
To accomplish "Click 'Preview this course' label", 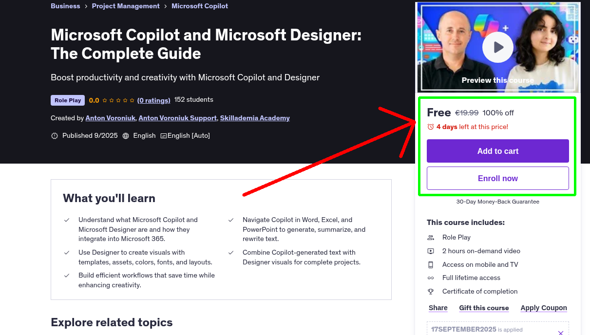I will [x=498, y=80].
